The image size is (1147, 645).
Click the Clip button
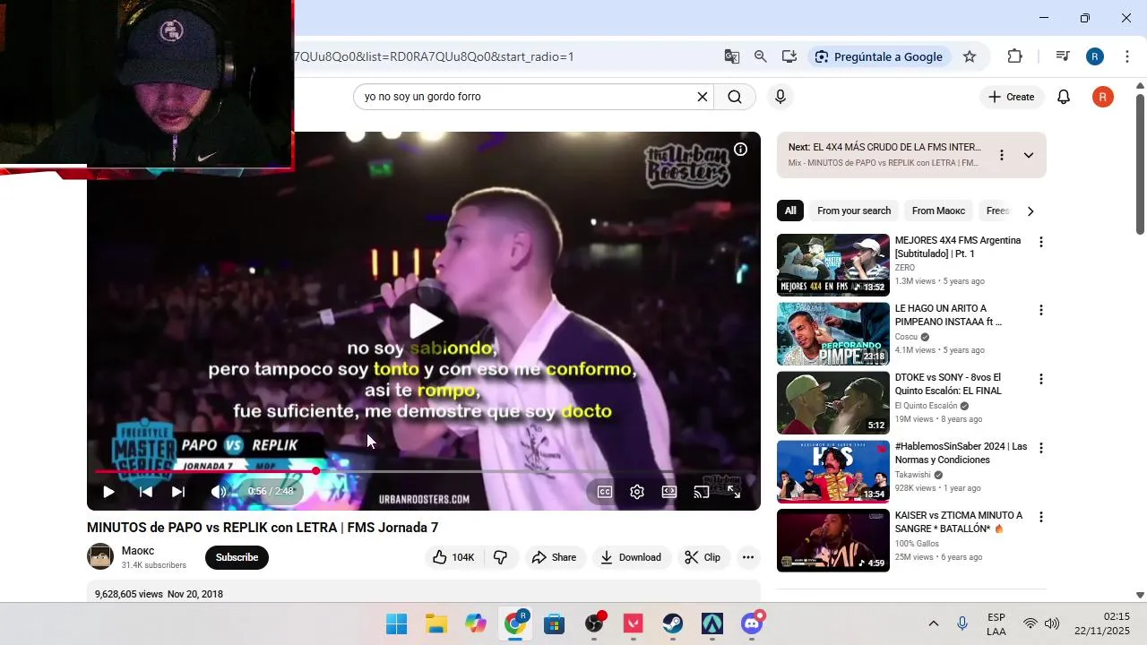tap(703, 557)
